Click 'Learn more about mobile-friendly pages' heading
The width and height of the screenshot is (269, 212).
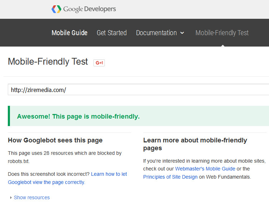click(195, 144)
